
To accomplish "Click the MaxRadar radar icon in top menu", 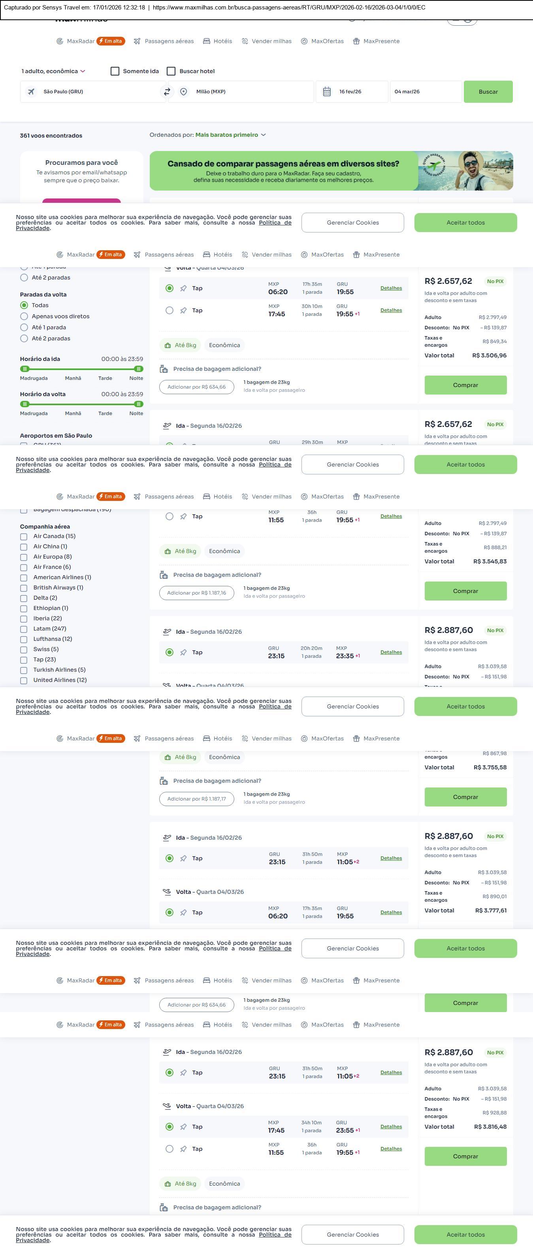I will pos(60,42).
